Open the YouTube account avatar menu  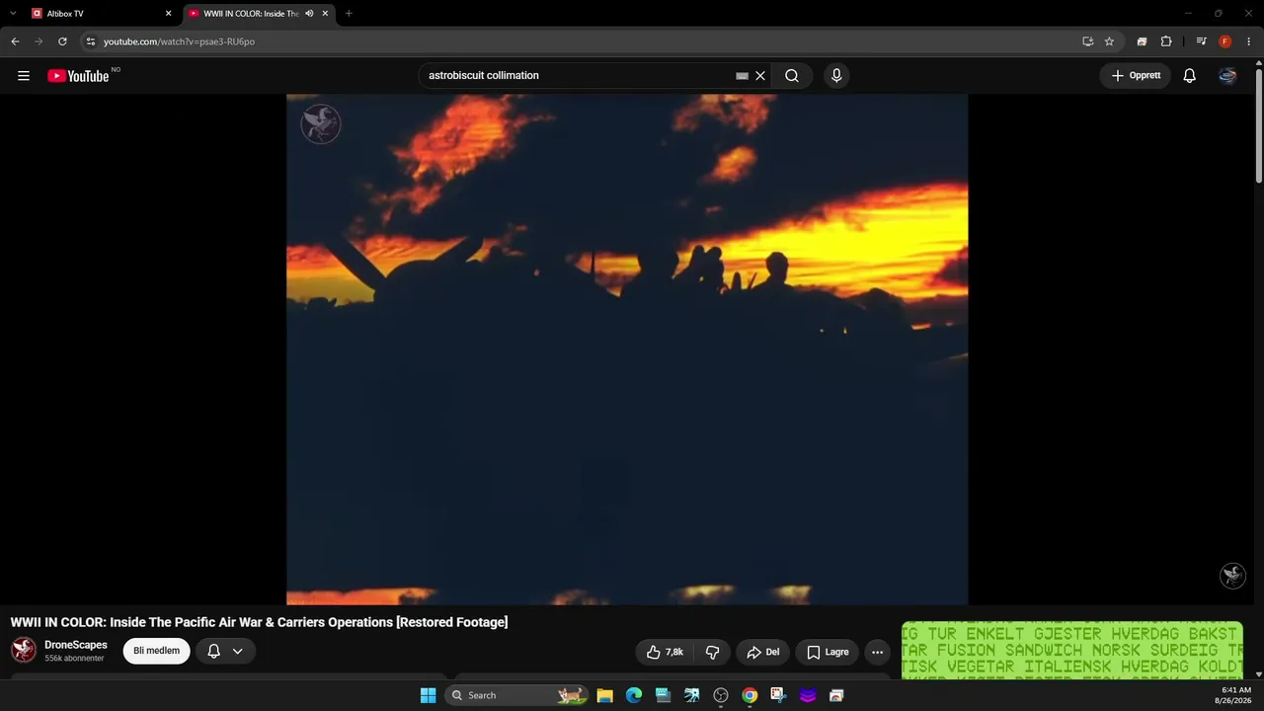(x=1227, y=76)
